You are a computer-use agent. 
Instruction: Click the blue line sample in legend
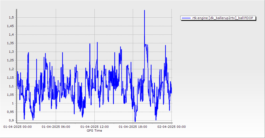[186, 18]
